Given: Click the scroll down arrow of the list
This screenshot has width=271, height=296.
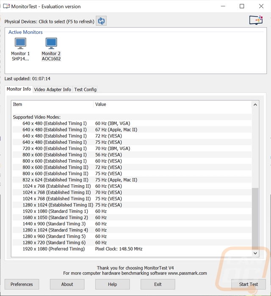Looking at the screenshot, I should coord(255,253).
